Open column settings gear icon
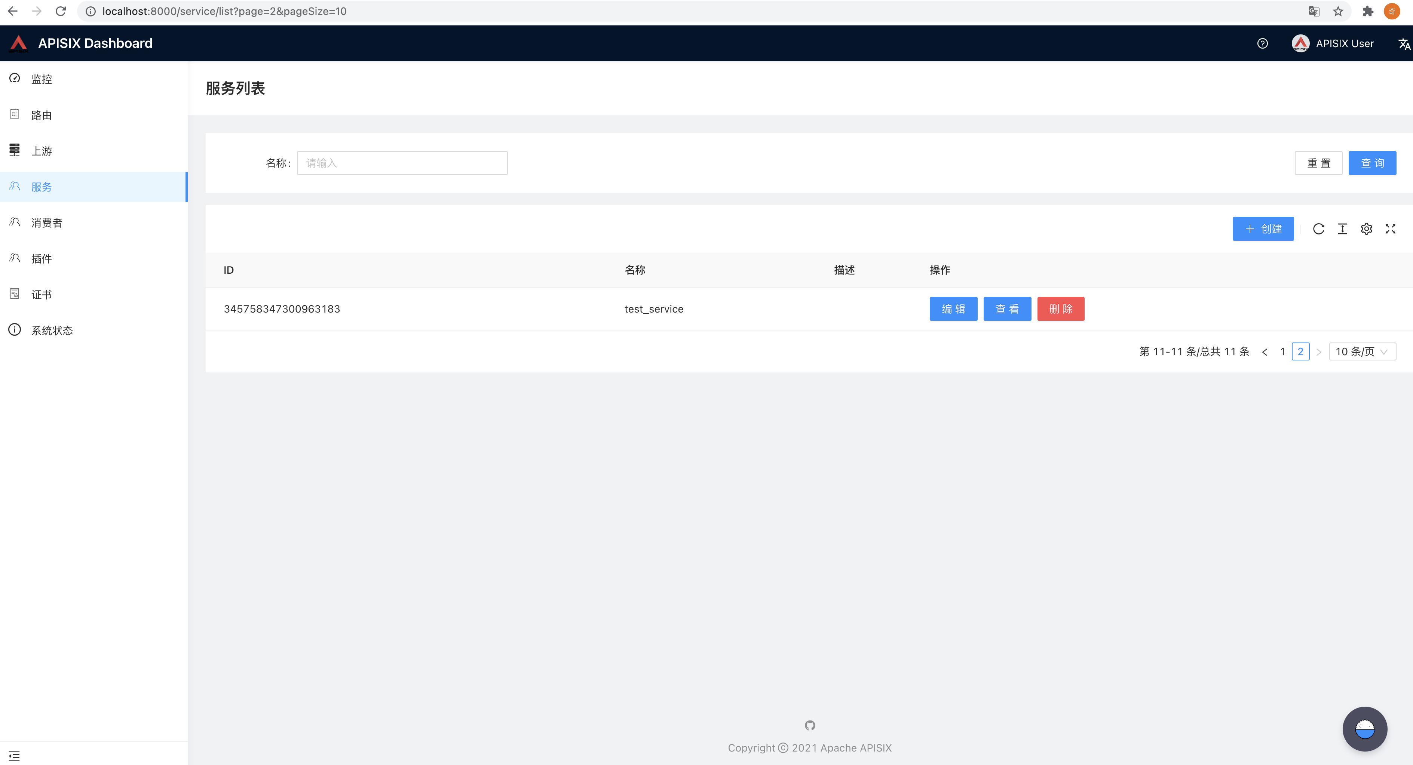Image resolution: width=1413 pixels, height=765 pixels. (1366, 229)
